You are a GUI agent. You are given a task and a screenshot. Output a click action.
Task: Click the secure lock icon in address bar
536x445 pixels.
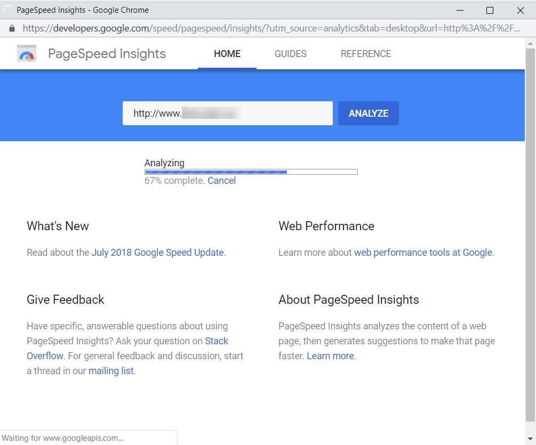pos(12,28)
